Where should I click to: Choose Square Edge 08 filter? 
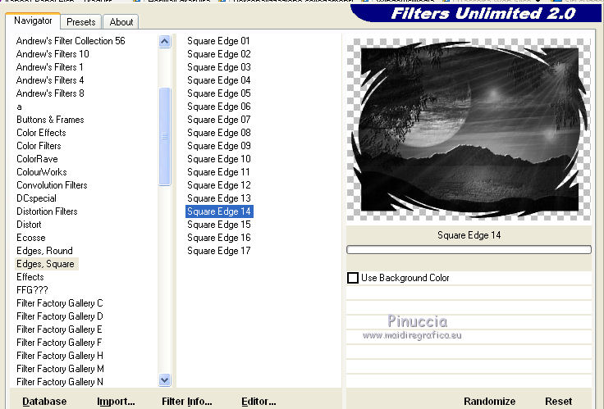[218, 133]
